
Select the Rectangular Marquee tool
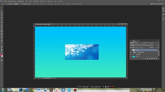tap(2, 11)
